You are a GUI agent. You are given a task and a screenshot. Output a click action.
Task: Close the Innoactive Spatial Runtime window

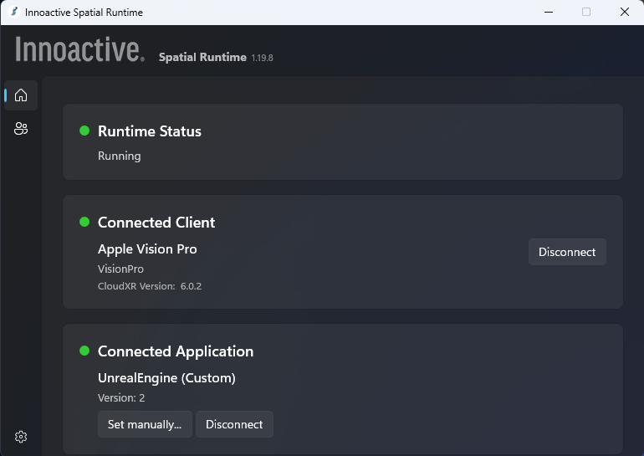pyautogui.click(x=624, y=12)
